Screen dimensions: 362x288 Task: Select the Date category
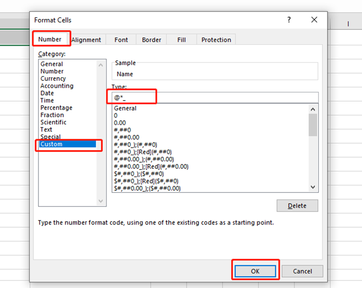[x=47, y=93]
